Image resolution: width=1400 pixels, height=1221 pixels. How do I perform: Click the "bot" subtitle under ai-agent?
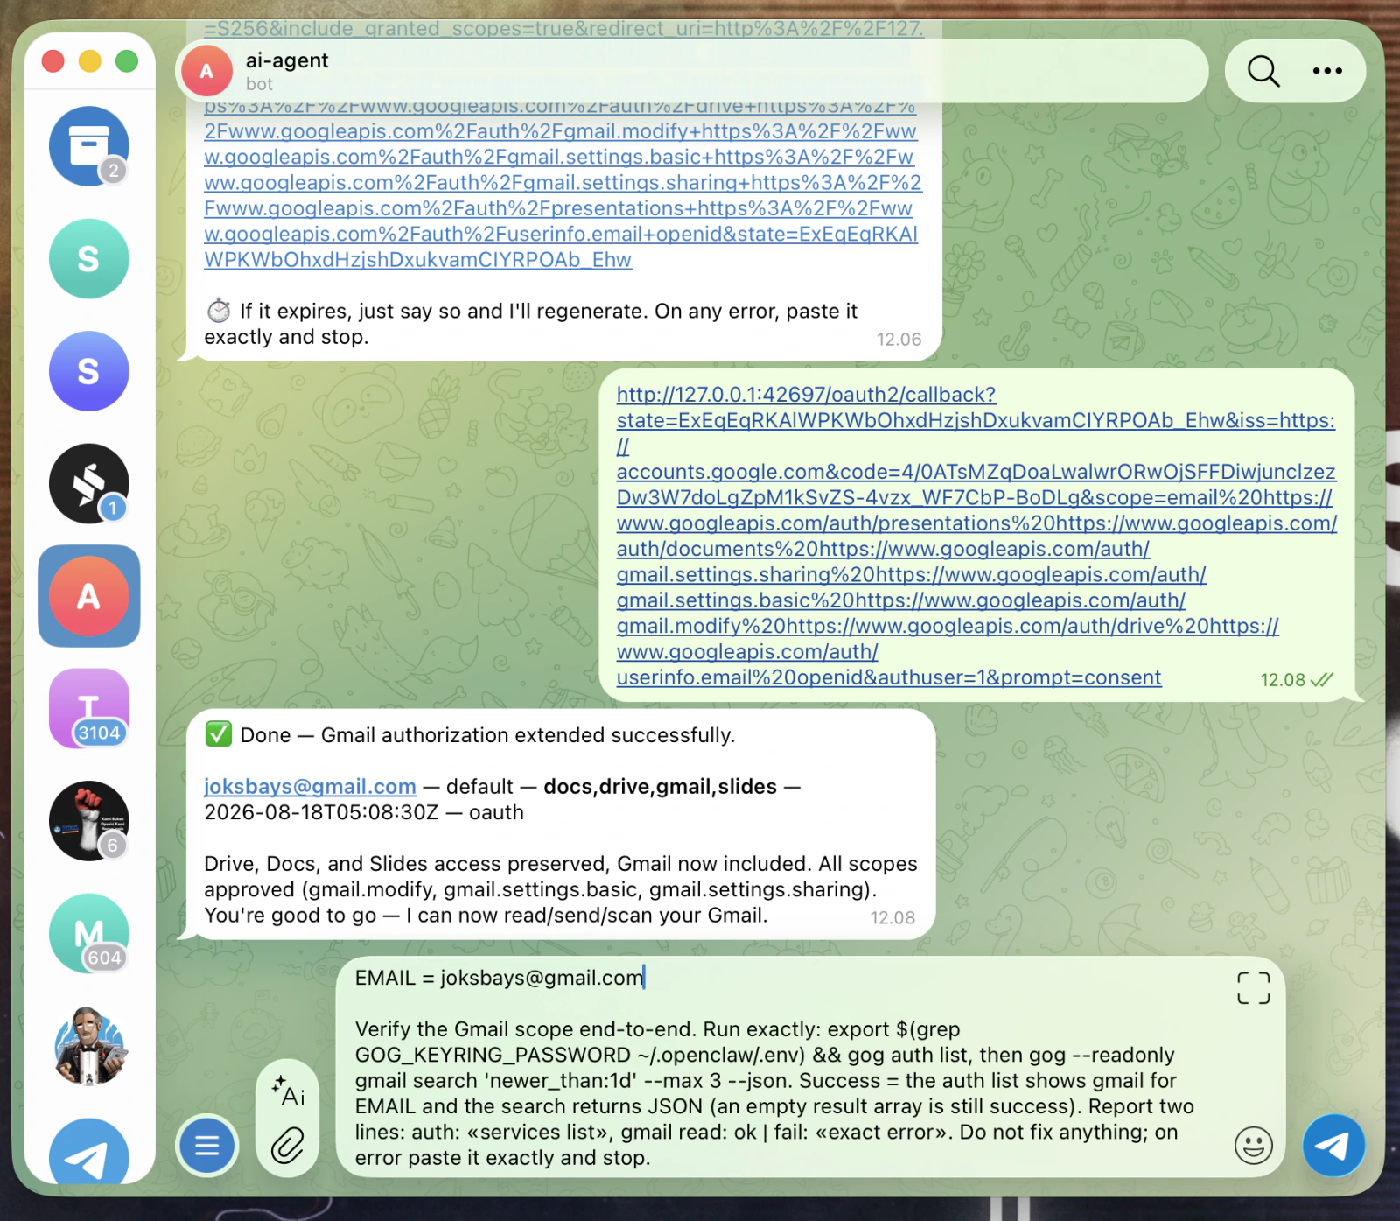[x=259, y=85]
